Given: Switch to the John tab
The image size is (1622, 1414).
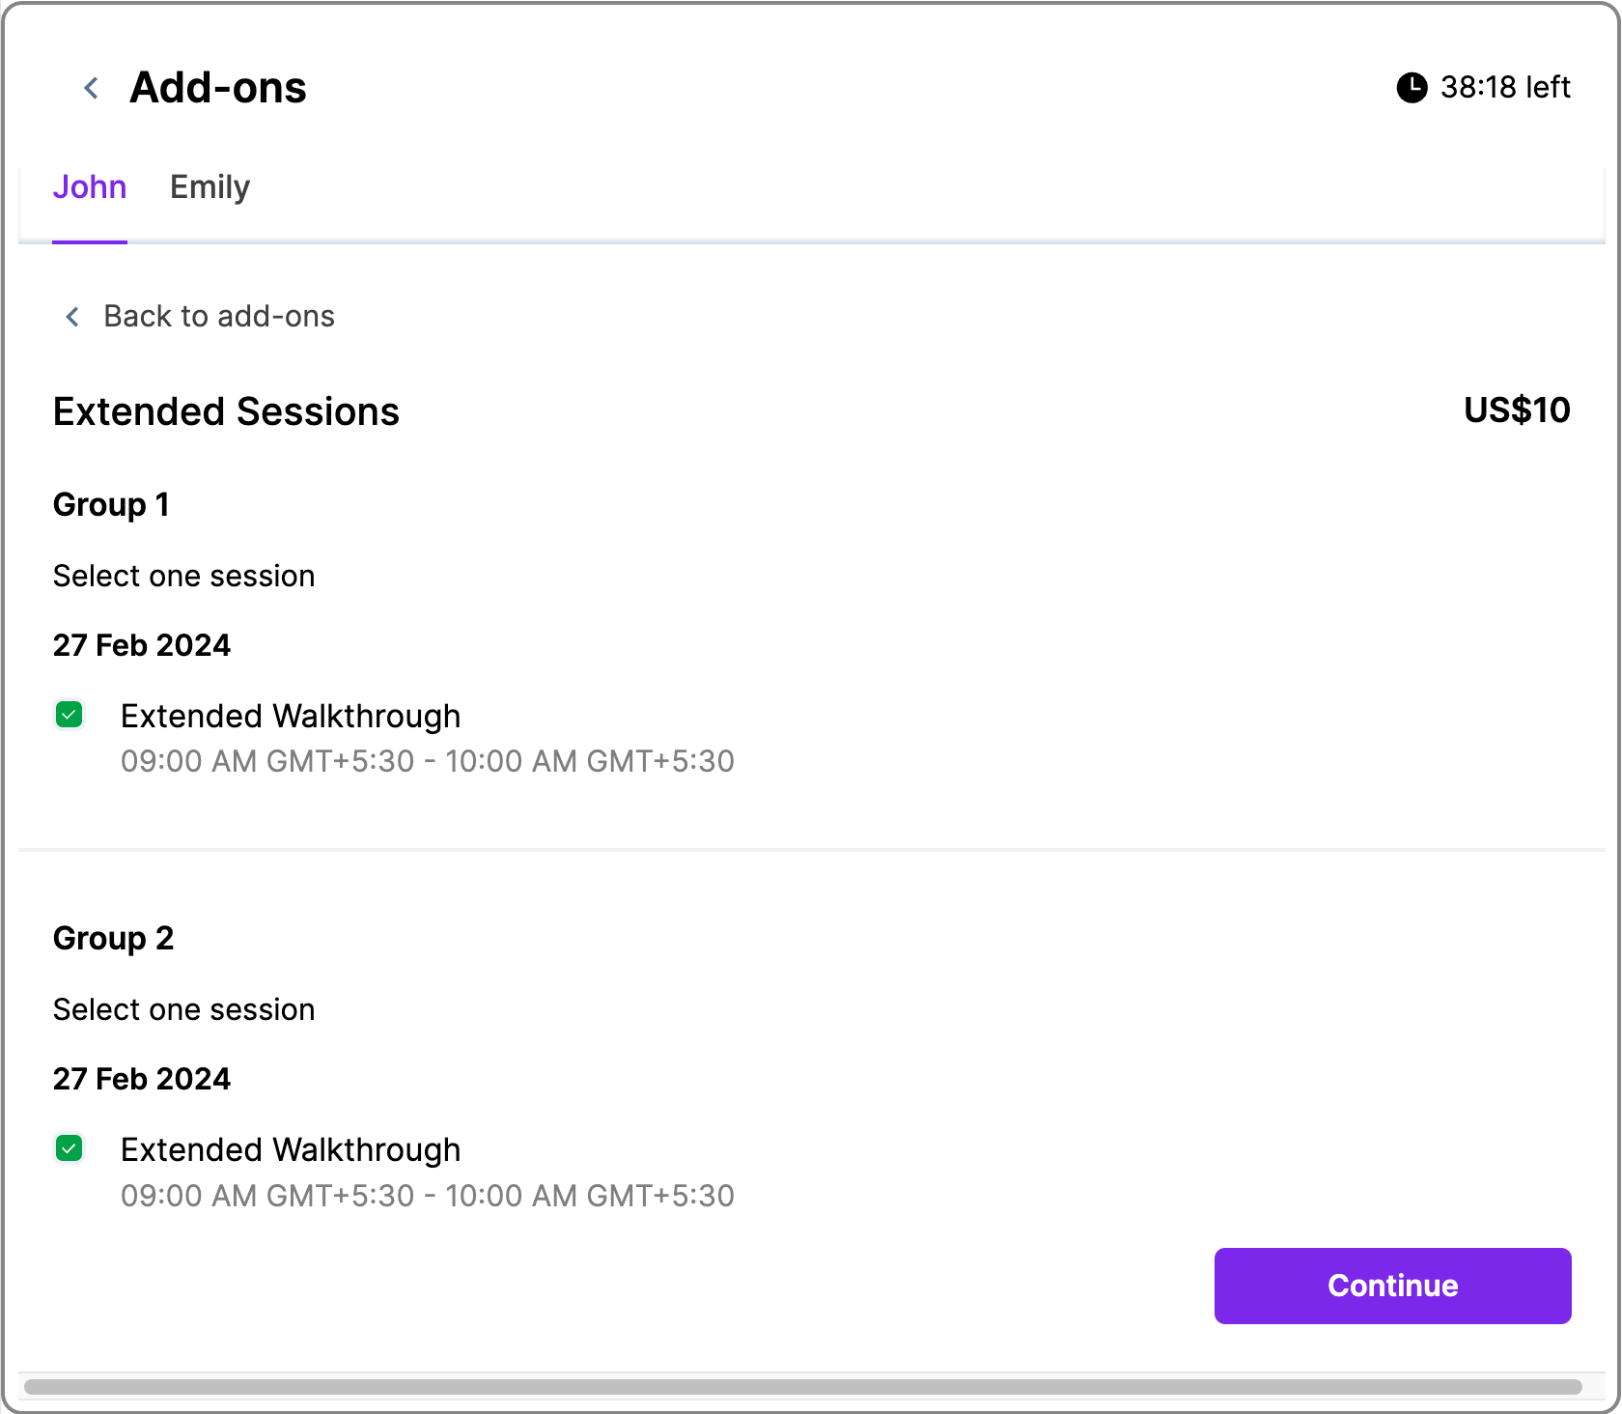Looking at the screenshot, I should click(90, 187).
